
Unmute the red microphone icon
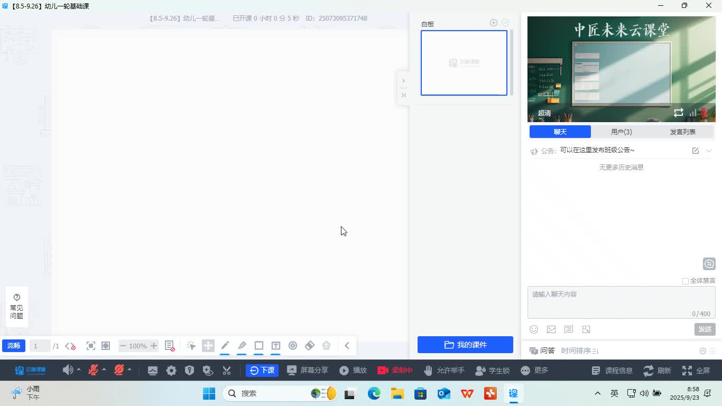coord(94,371)
